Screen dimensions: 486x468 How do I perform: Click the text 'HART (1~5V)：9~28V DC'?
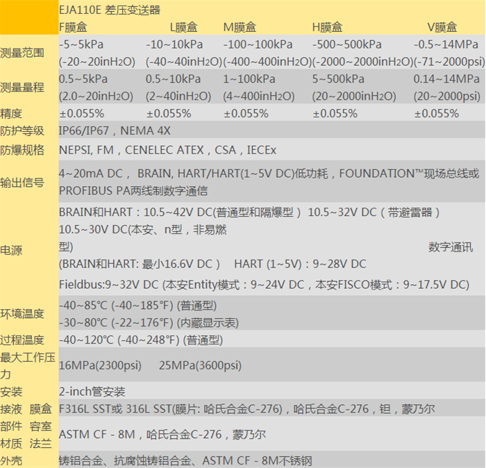300,264
